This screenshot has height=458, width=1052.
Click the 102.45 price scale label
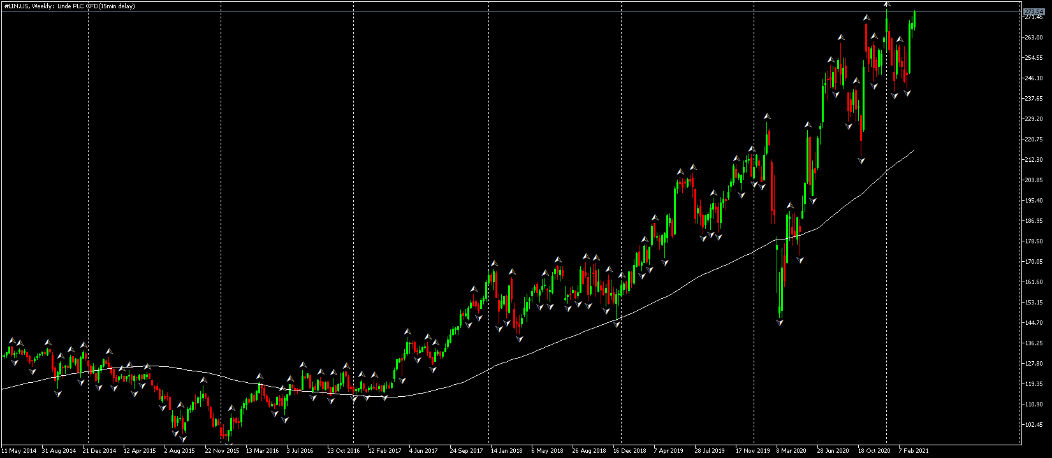1033,425
